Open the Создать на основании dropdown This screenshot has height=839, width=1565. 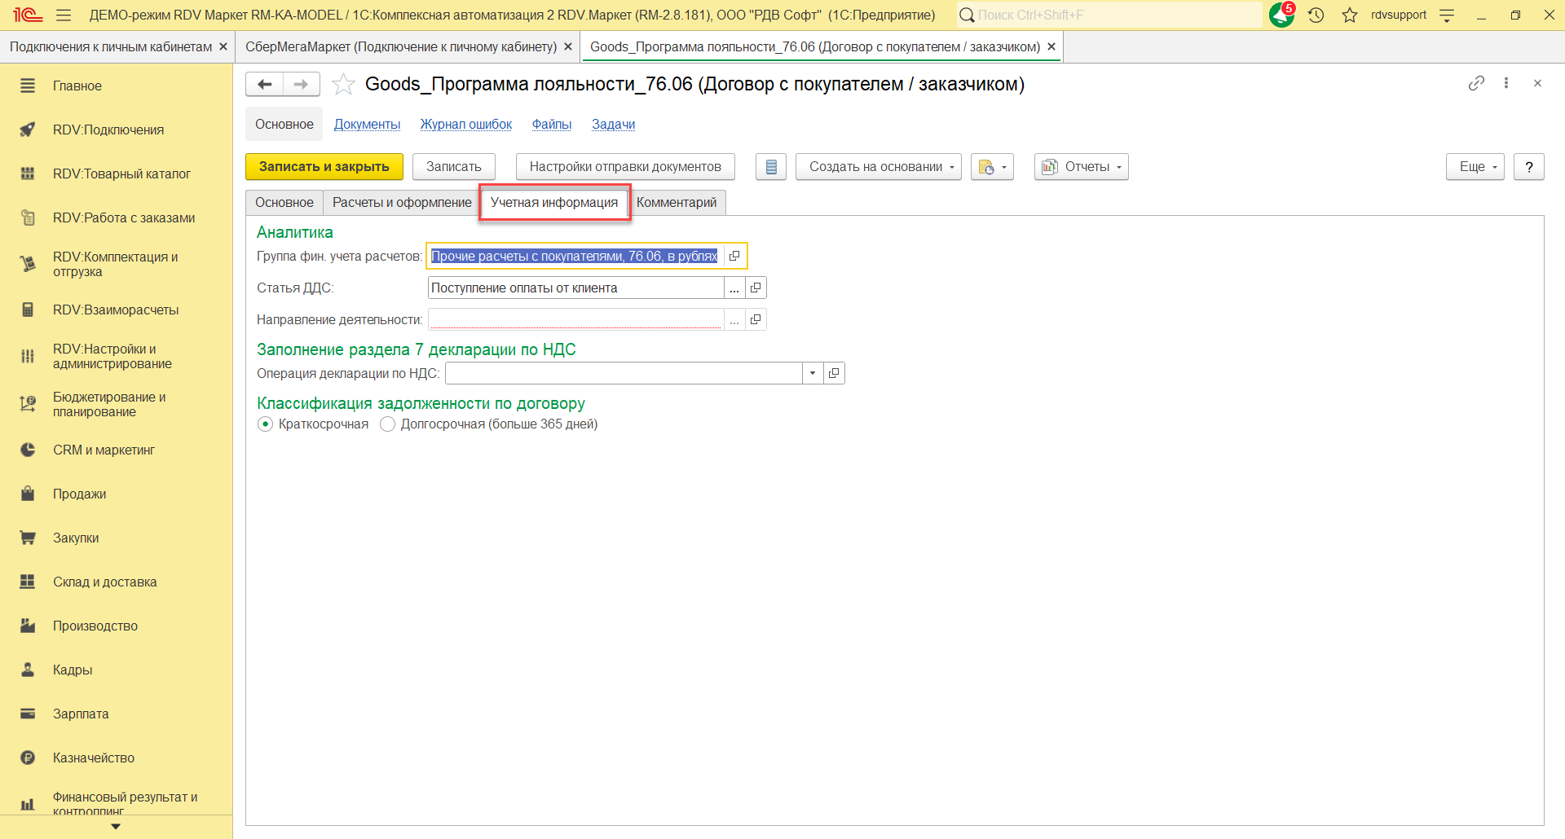click(x=878, y=167)
